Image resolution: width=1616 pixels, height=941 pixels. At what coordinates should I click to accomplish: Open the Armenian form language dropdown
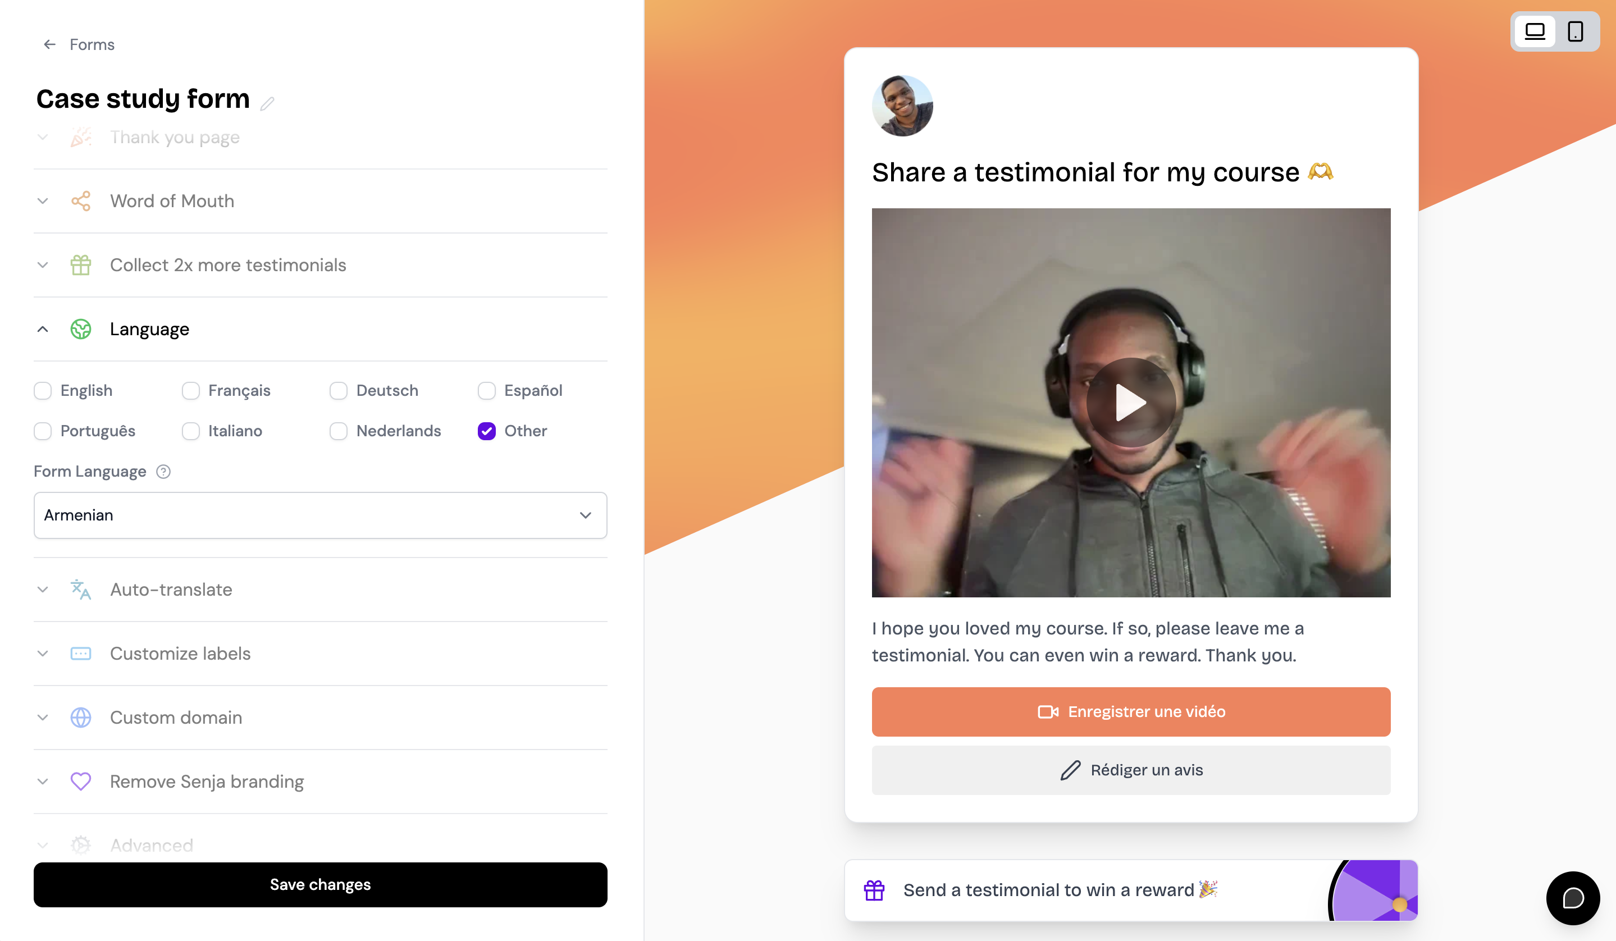(x=320, y=515)
